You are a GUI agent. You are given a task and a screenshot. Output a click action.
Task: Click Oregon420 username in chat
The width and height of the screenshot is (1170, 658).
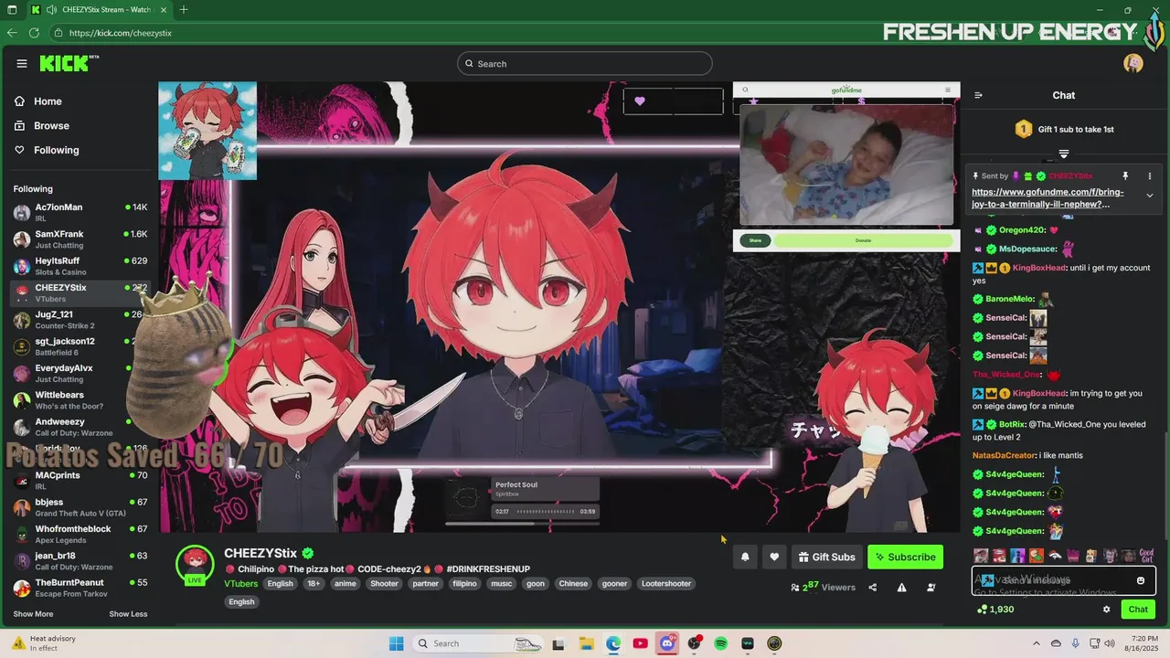1021,230
